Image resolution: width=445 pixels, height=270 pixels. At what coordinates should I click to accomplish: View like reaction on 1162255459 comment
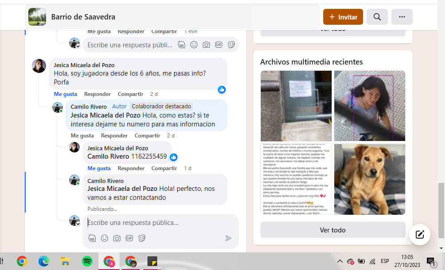[x=174, y=157]
